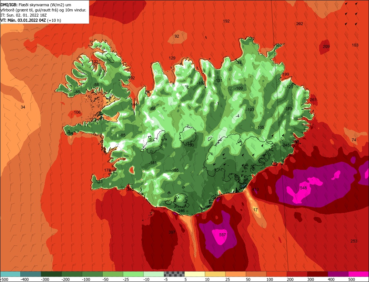Click the title line 'DMI/IGB: Flæði skynvarma (W/m2) um'
The height and width of the screenshot is (282, 369).
click(36, 5)
